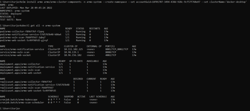Click cluster IP 10.96.156.102
Image resolution: width=250 pixels, height=111 pixels.
73,55
